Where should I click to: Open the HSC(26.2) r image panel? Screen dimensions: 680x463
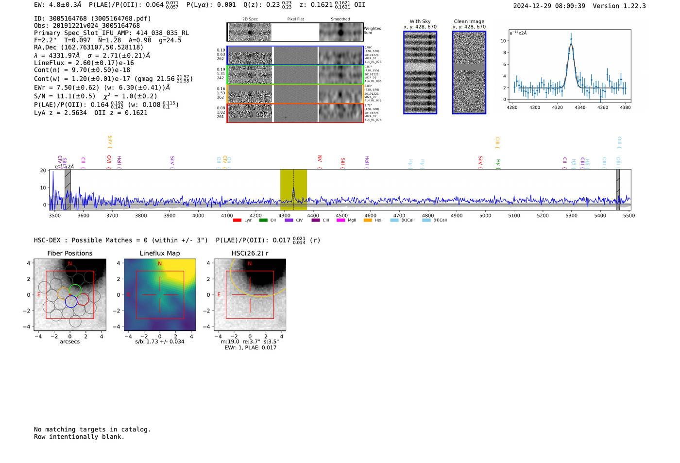tap(250, 295)
